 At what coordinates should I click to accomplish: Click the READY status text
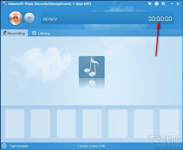[50, 19]
